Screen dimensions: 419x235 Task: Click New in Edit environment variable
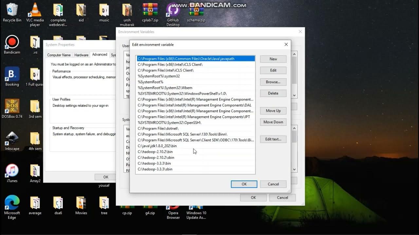click(x=273, y=59)
